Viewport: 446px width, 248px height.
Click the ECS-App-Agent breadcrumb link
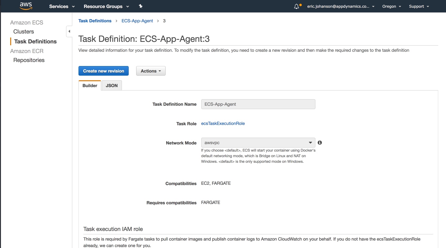(x=137, y=21)
